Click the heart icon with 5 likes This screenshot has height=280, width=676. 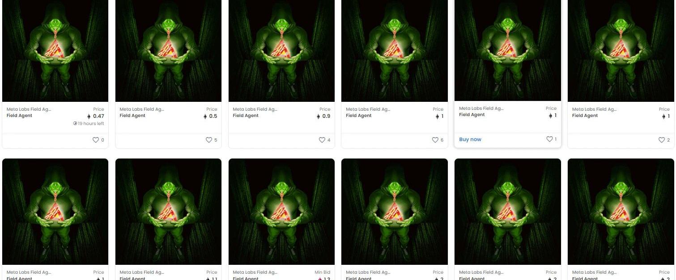[208, 140]
